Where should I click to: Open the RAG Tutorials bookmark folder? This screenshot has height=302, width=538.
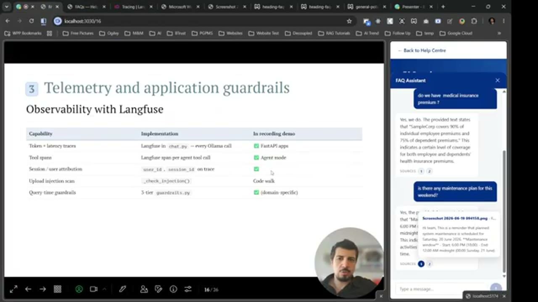pyautogui.click(x=334, y=33)
